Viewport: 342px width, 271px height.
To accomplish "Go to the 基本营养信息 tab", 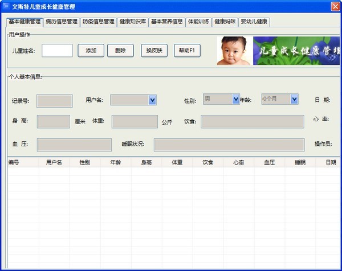I will pos(167,22).
